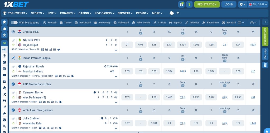Open statistics chart icon for NK Istra match
The height and width of the screenshot is (133, 270).
46,50
